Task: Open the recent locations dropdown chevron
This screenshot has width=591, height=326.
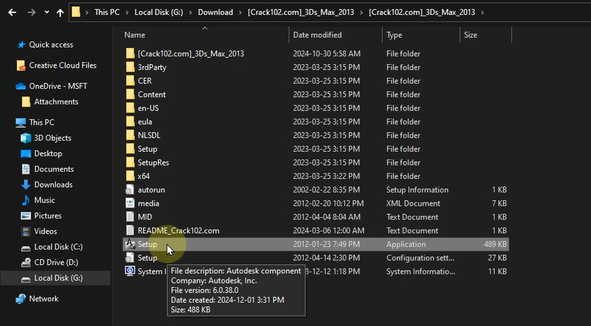Action: tap(47, 12)
